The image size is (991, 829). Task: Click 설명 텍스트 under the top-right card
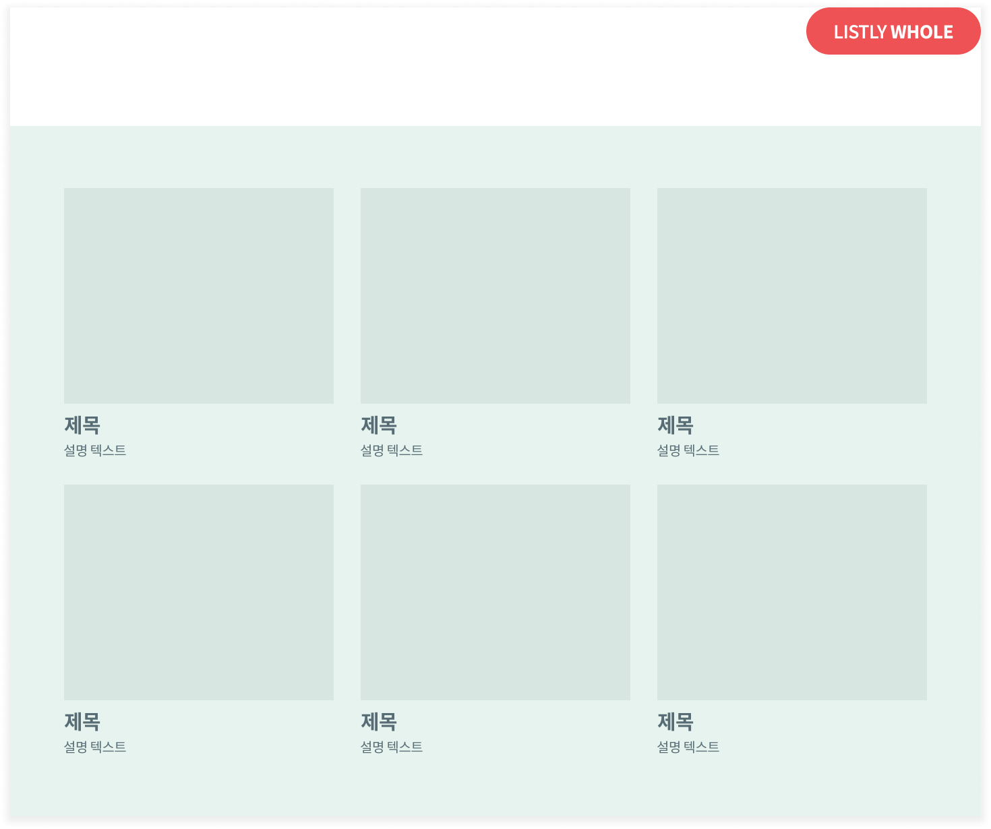coord(688,450)
